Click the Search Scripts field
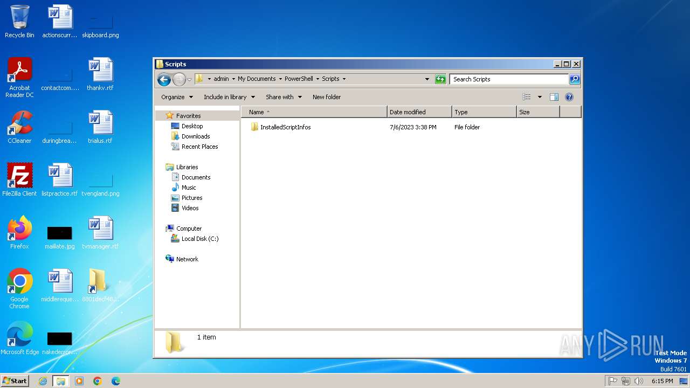690x388 pixels. coord(509,79)
